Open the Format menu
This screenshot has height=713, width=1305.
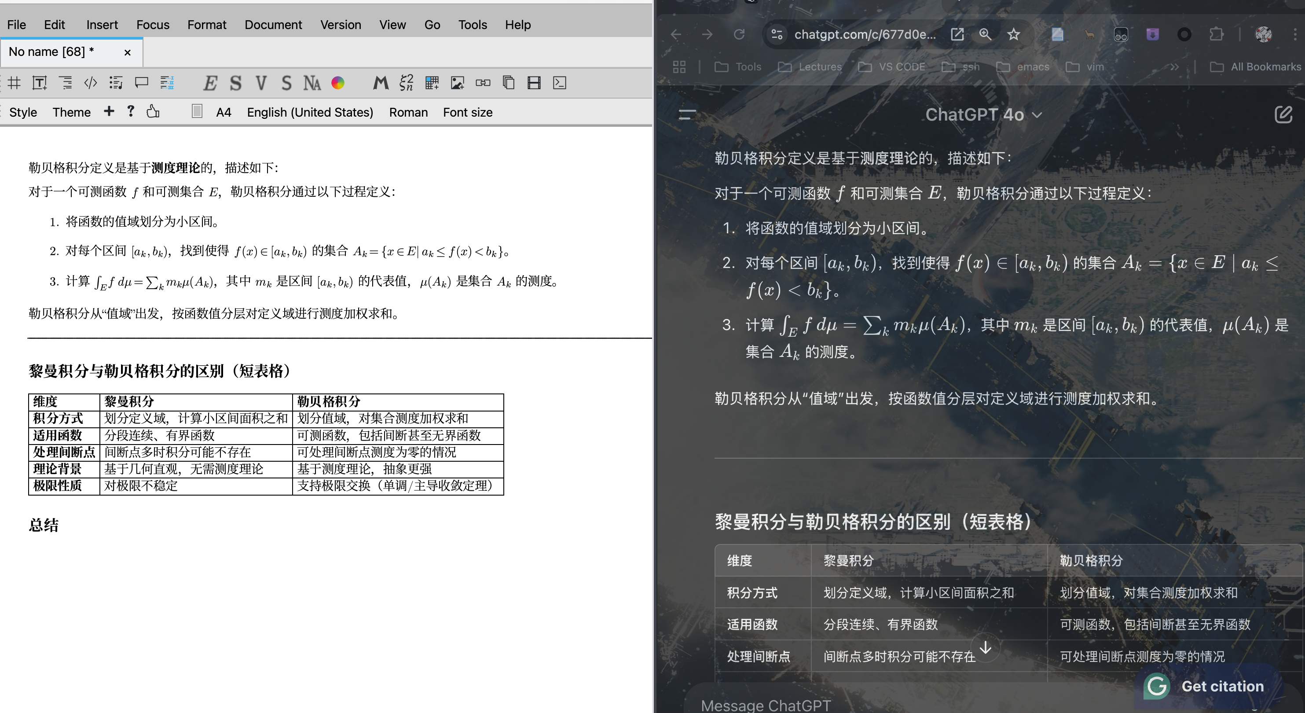207,25
